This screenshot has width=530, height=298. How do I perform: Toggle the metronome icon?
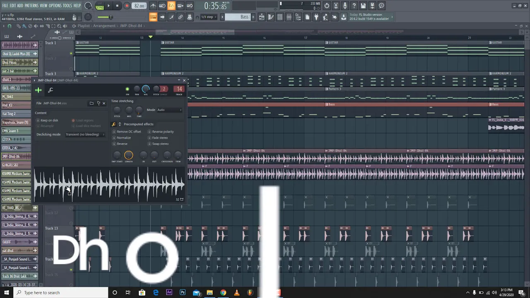153,6
